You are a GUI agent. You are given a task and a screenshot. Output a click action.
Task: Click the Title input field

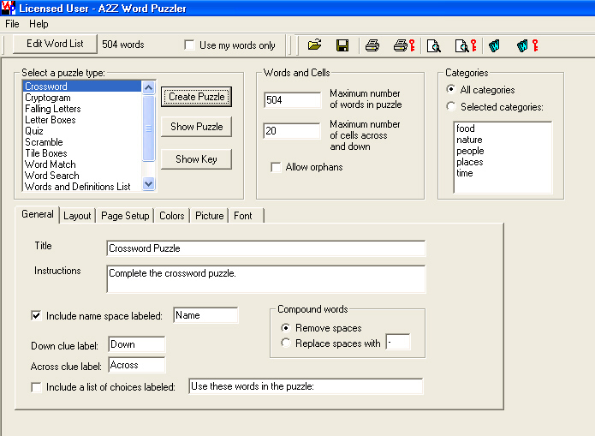tap(266, 248)
